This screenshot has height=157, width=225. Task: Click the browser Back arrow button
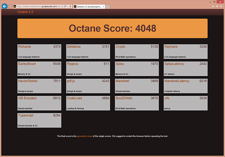[5, 6]
